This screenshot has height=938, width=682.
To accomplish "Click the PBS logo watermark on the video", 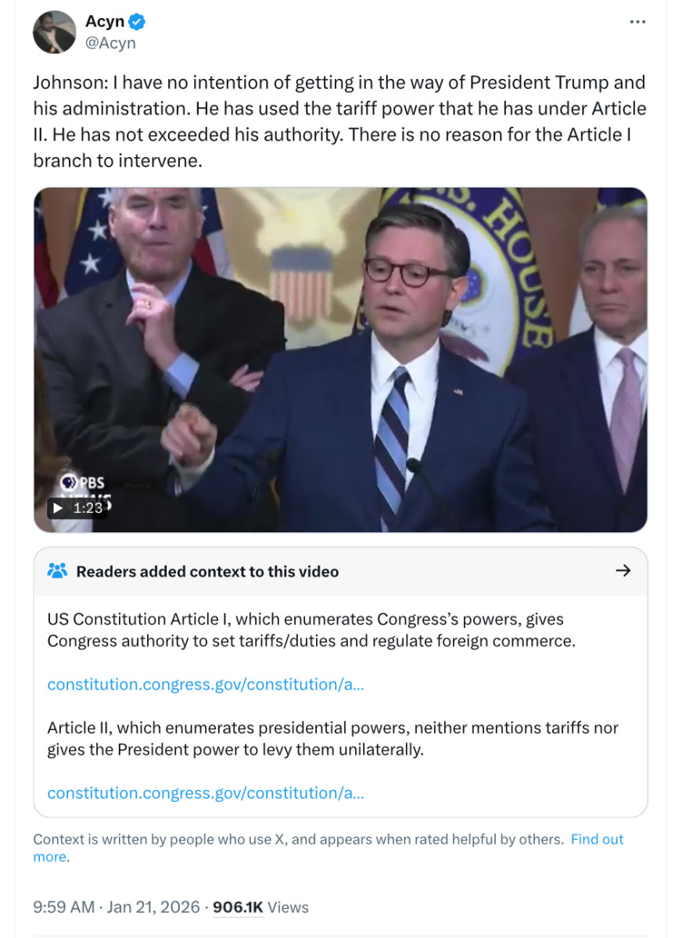I will coord(83,482).
